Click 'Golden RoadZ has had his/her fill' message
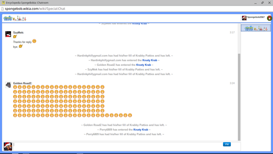The width and height of the screenshot is (273, 154). coord(124,125)
